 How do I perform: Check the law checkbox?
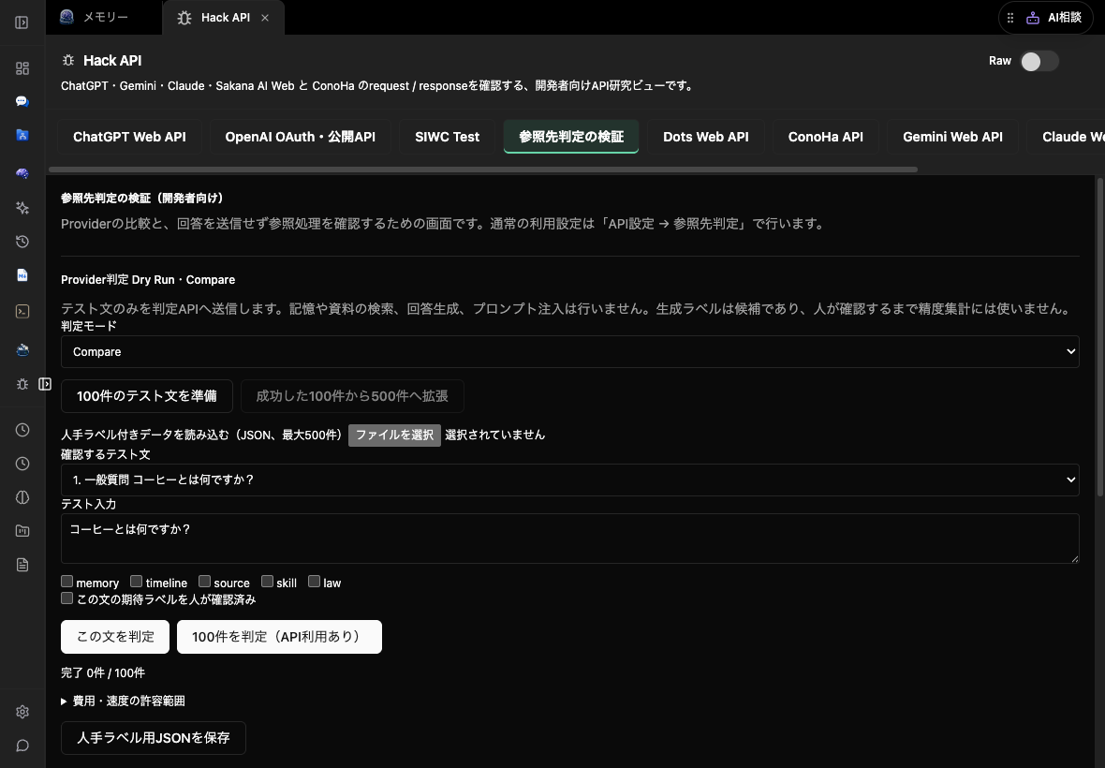click(x=315, y=582)
